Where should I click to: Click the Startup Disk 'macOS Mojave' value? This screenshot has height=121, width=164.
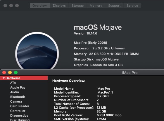point(107,59)
